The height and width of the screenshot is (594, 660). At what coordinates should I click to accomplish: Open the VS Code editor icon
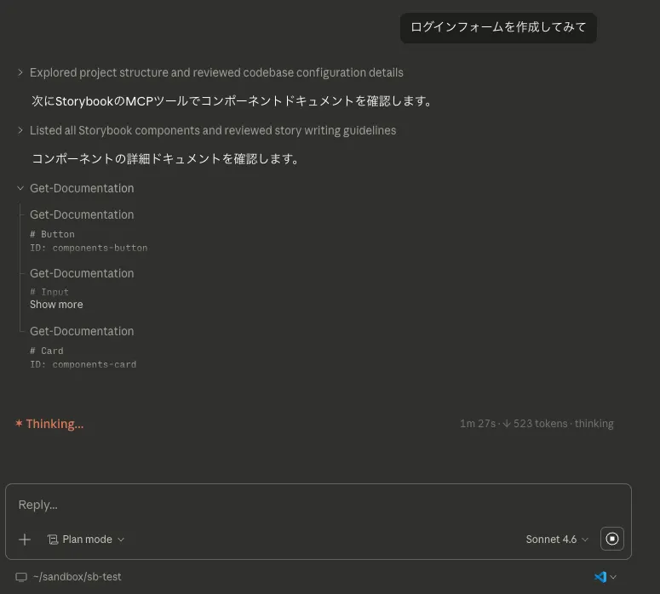pos(600,577)
